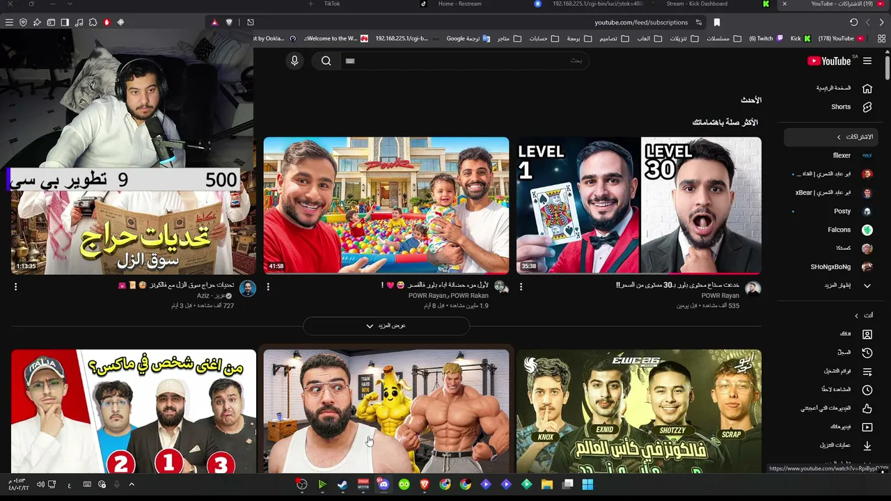Image resolution: width=891 pixels, height=501 pixels.
Task: Open the Twitch bookmark
Action: click(x=766, y=39)
